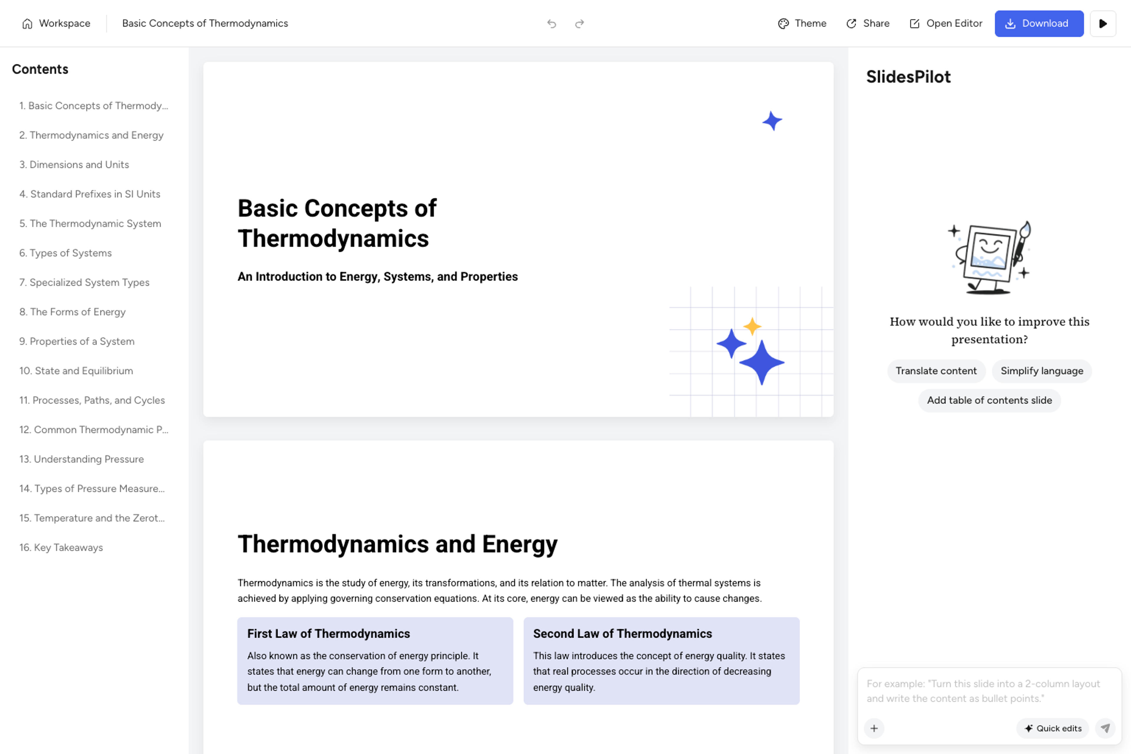Toggle Quick edits mode
The height and width of the screenshot is (754, 1131).
[1053, 728]
